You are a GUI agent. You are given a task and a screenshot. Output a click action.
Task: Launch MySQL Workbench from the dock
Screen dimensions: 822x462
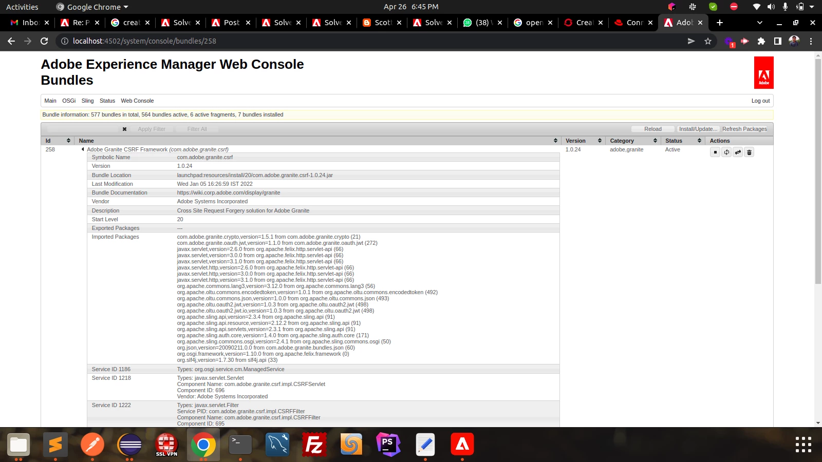(277, 444)
